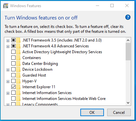The height and width of the screenshot is (121, 136).
Task: Toggle the .NET Framework 4.8 Advanced Services checkbox
Action: tap(13, 46)
